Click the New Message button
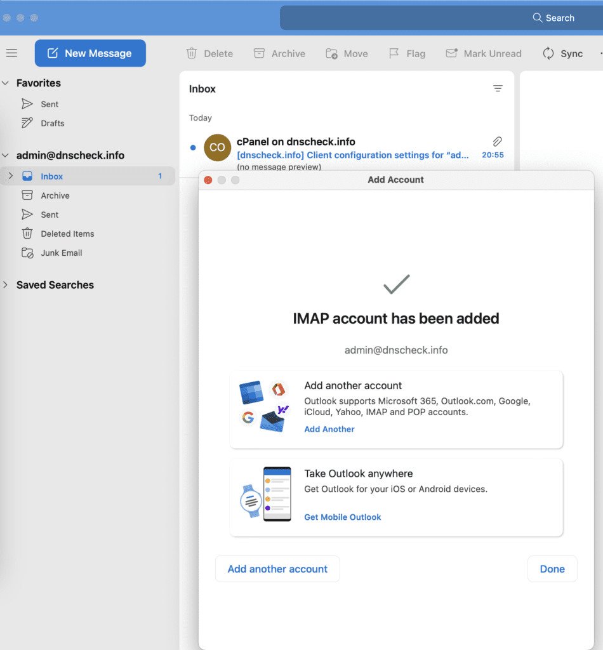 point(90,53)
